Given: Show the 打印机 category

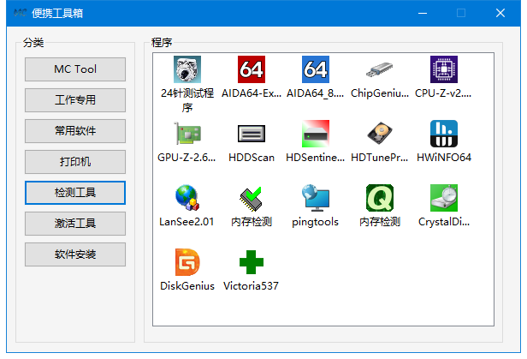Looking at the screenshot, I should [75, 162].
